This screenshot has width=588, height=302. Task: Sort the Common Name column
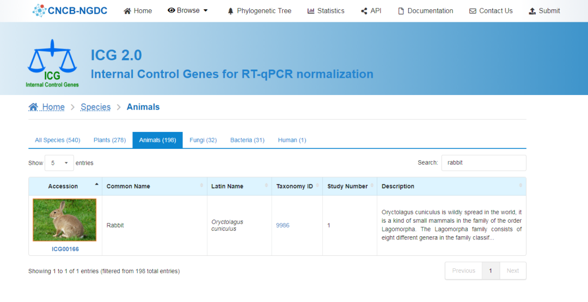tap(202, 186)
